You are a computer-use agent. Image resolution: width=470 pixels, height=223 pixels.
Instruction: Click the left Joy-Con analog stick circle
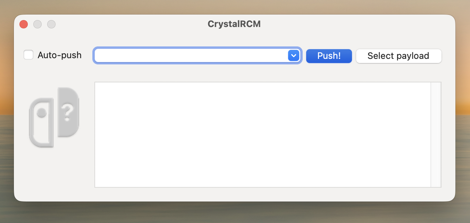[42, 113]
